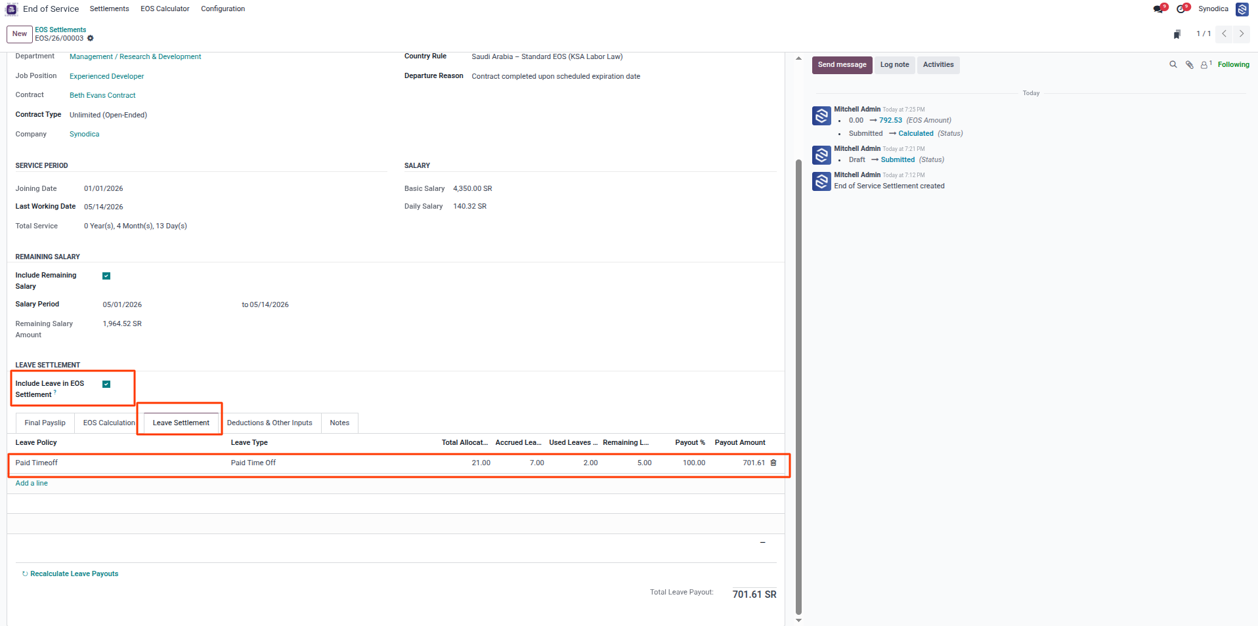Go to the next record arrow

click(x=1242, y=33)
